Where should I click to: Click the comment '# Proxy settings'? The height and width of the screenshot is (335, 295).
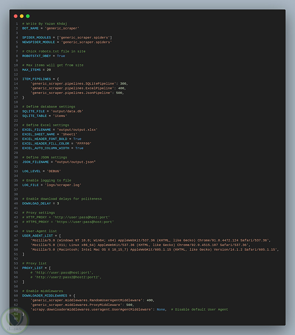39,213
